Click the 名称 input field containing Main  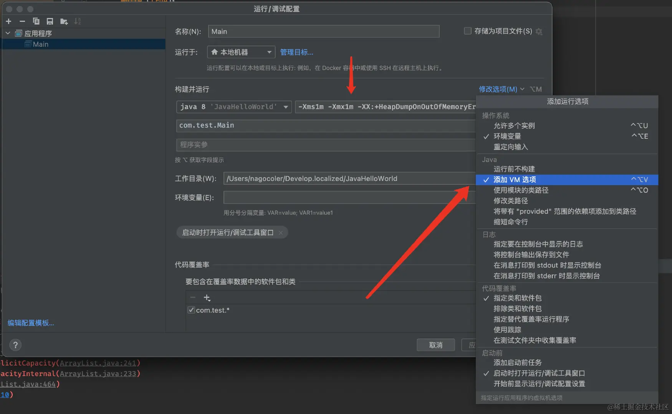(x=324, y=31)
